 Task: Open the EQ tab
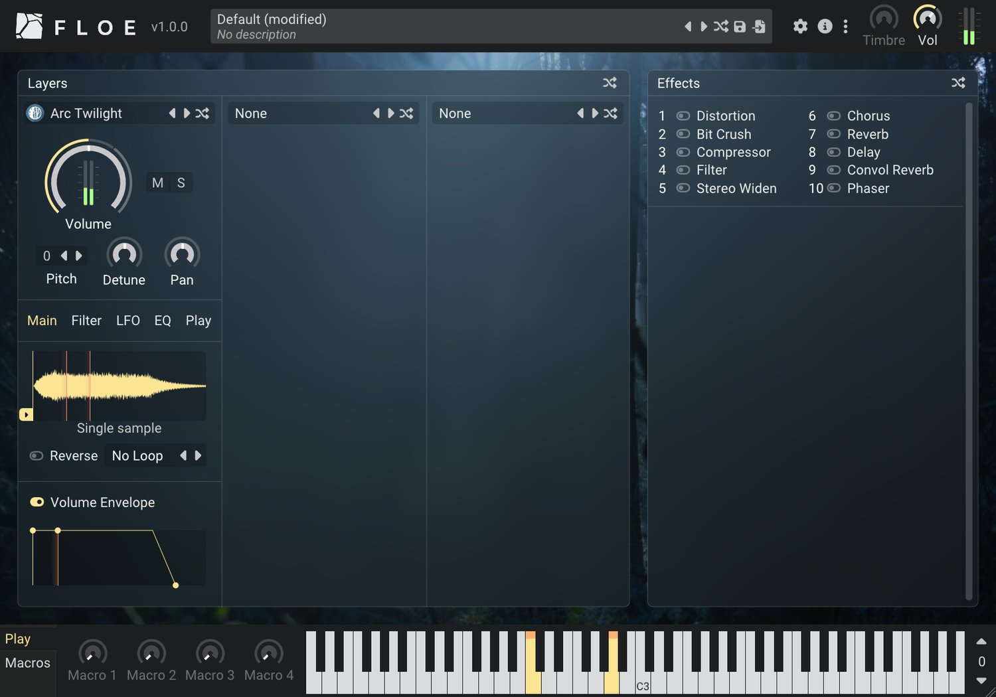(163, 321)
